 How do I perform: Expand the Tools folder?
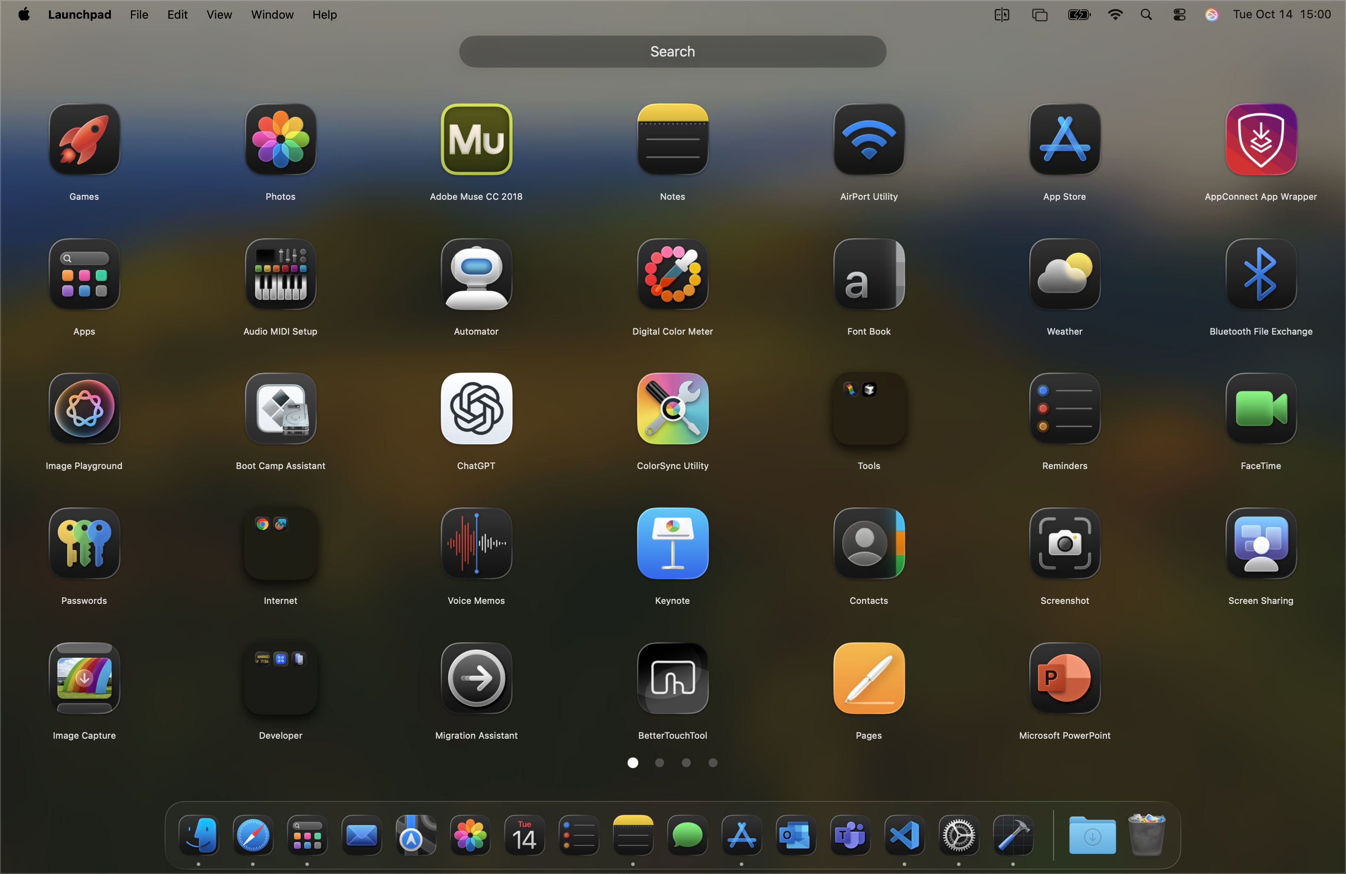coord(869,409)
